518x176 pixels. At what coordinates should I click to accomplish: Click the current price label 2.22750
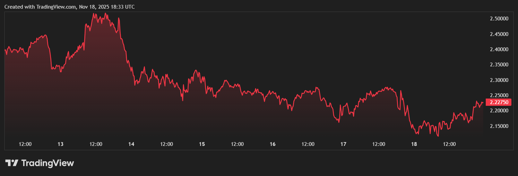tap(499, 102)
